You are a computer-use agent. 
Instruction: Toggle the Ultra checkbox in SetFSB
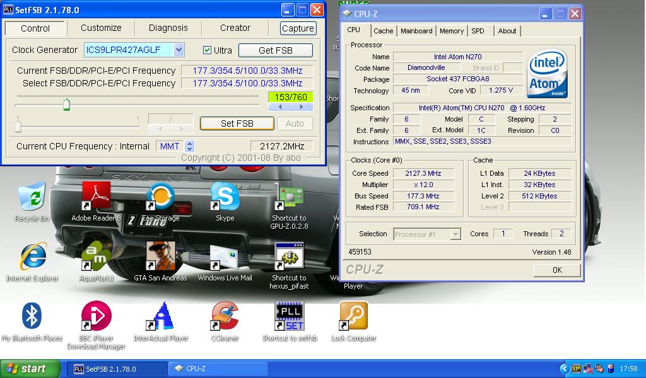pyautogui.click(x=207, y=50)
